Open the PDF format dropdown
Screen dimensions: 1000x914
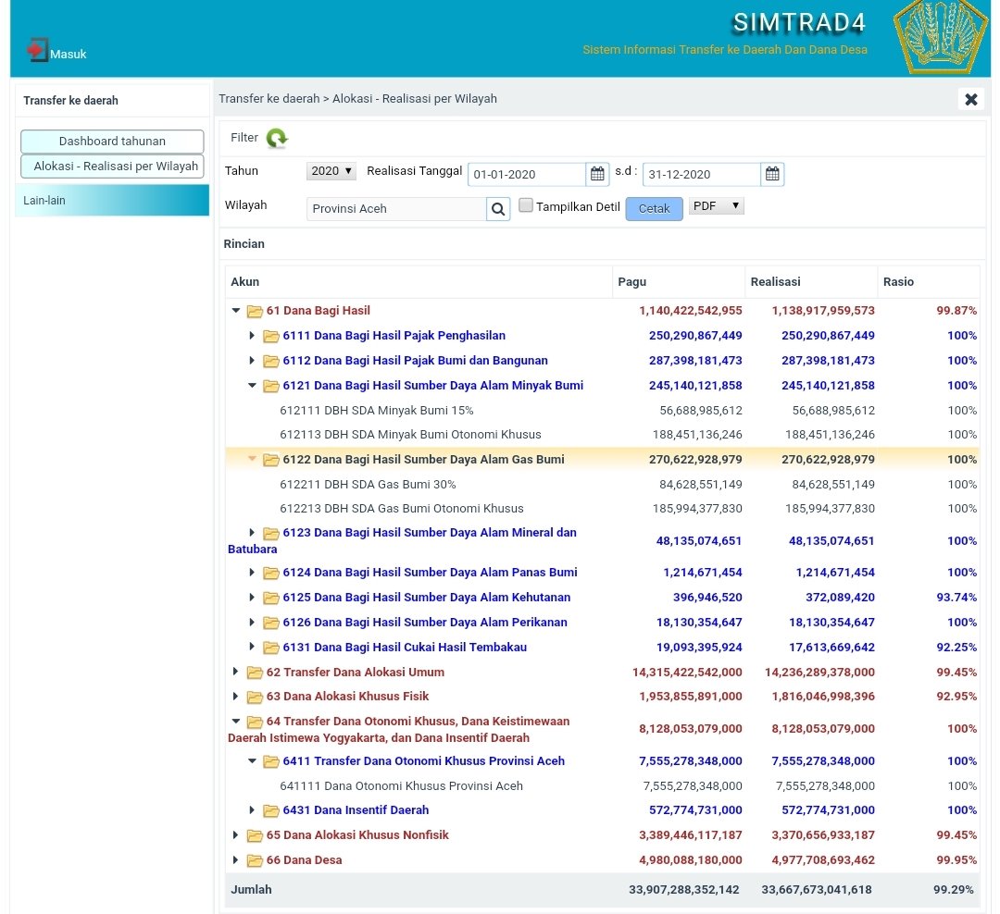(716, 206)
